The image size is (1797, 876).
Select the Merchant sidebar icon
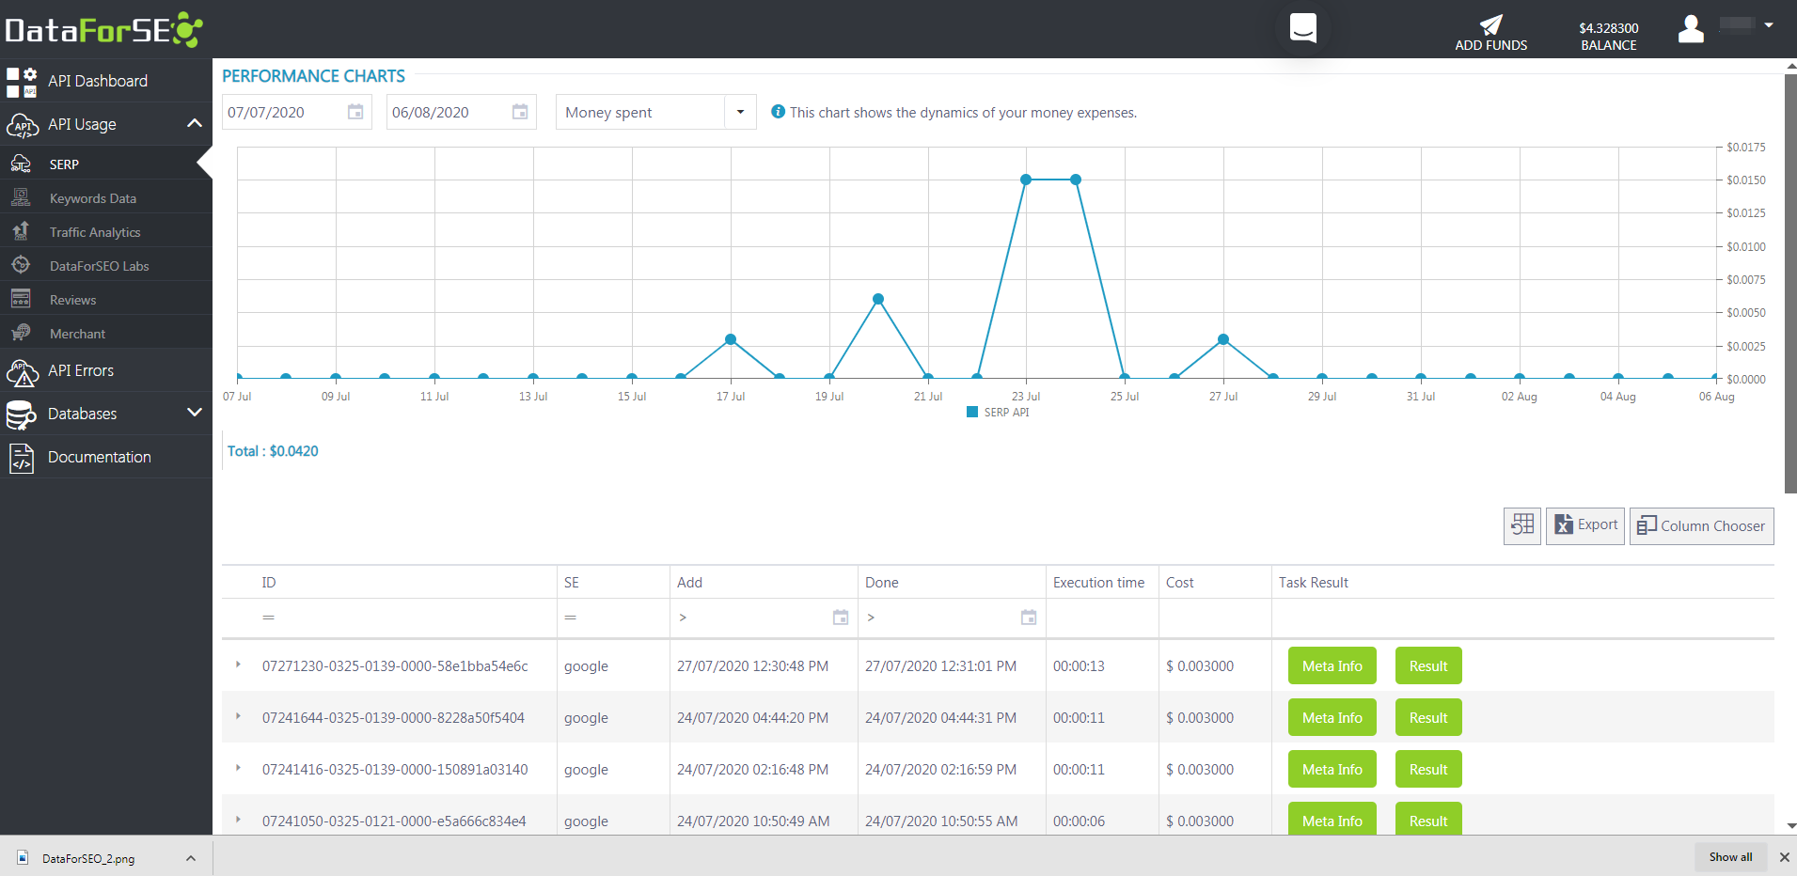21,333
